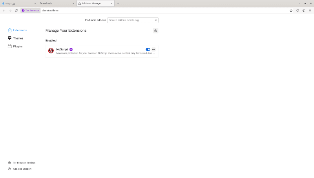Open a new tab with plus button
Screen dimensions: 314x178
[118, 4]
